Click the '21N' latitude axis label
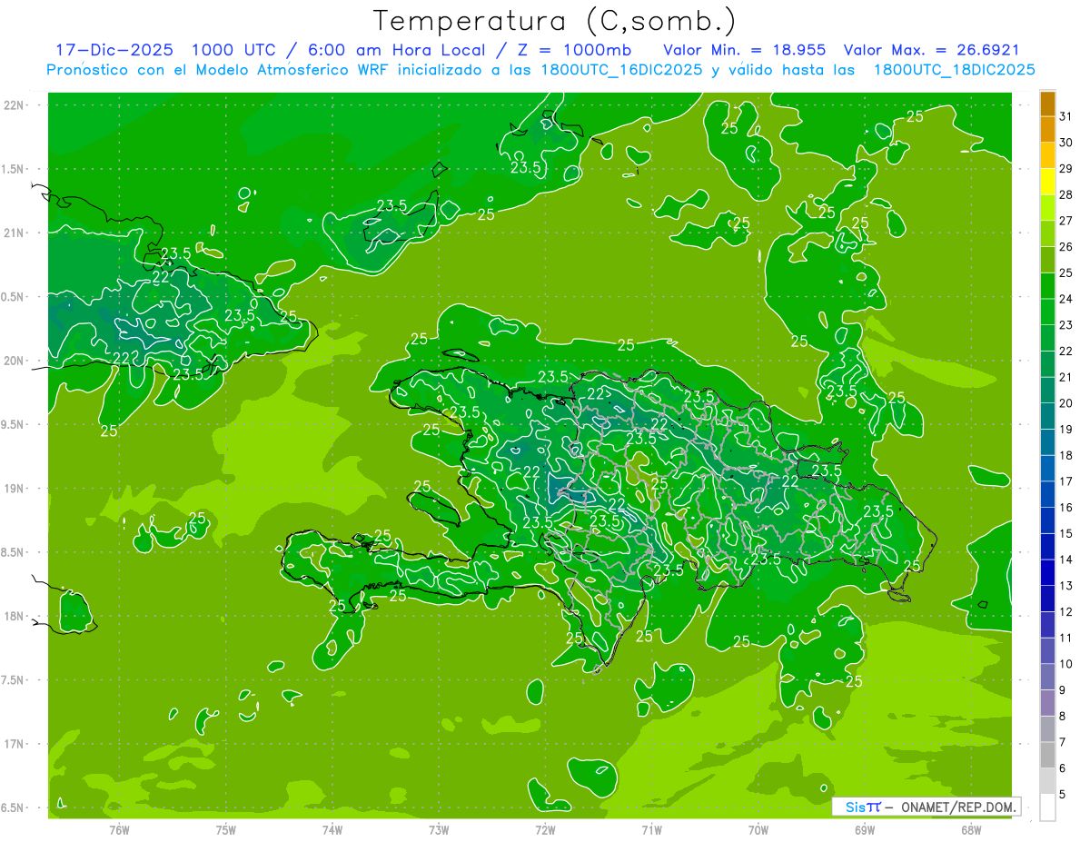Viewport: 1090px width, 842px height. pos(14,233)
